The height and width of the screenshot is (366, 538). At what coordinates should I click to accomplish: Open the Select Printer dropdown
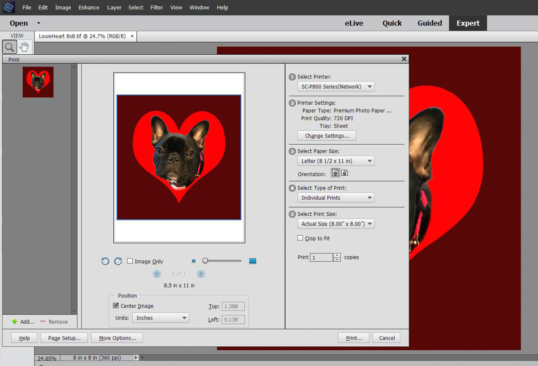click(x=336, y=86)
